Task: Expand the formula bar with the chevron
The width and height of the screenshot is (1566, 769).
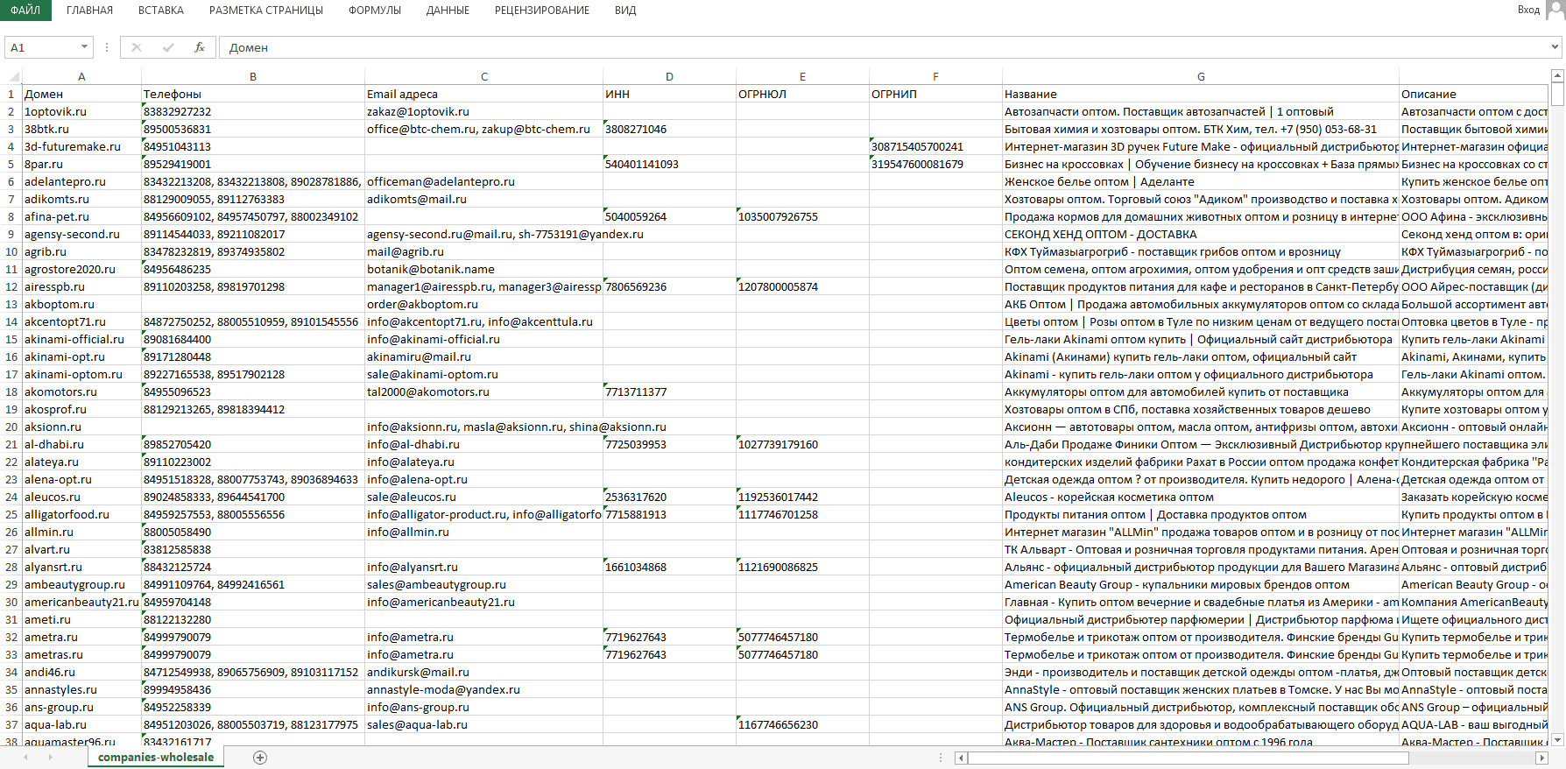Action: click(1555, 47)
